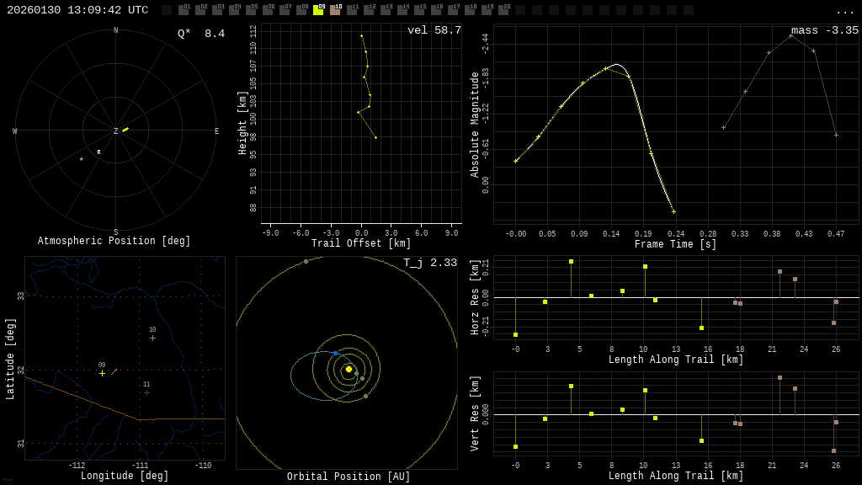862x485 pixels.
Task: Click topmost yellow square in Horz Res plot
Action: click(x=571, y=262)
